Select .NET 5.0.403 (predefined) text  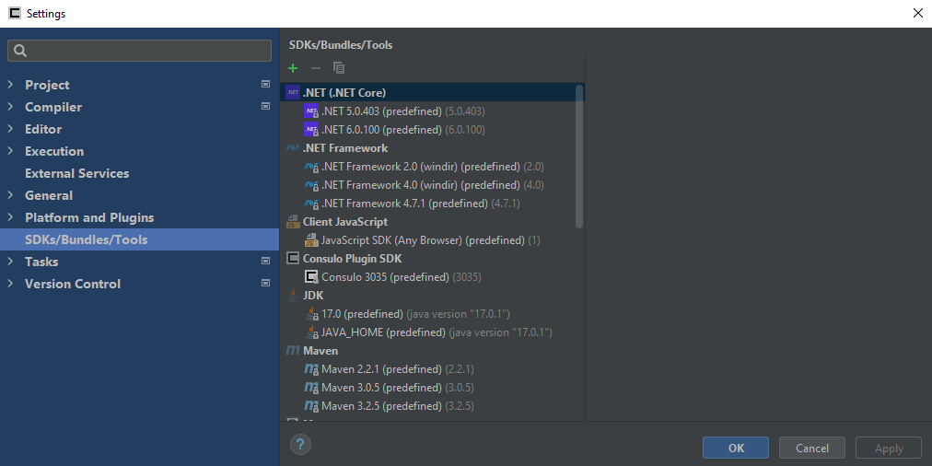(381, 111)
